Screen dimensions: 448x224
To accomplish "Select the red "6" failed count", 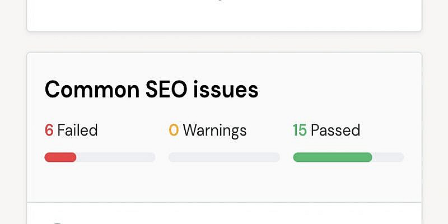I will tap(49, 130).
